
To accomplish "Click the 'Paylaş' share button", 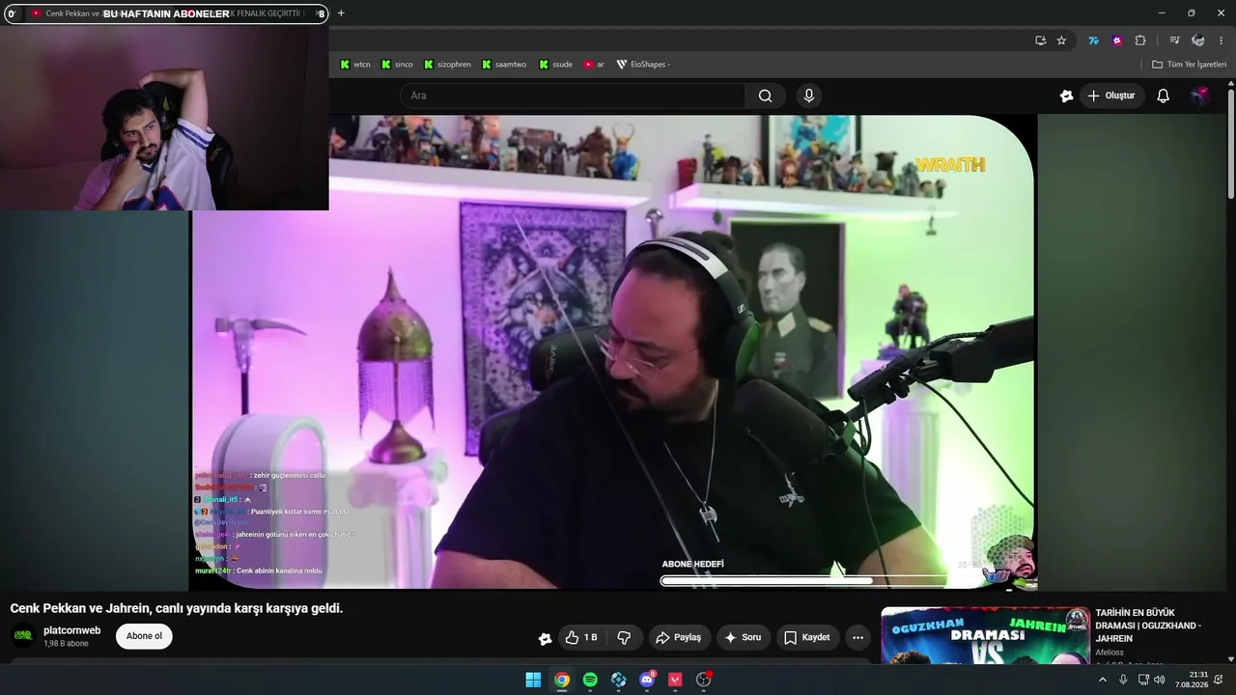I will tap(679, 637).
